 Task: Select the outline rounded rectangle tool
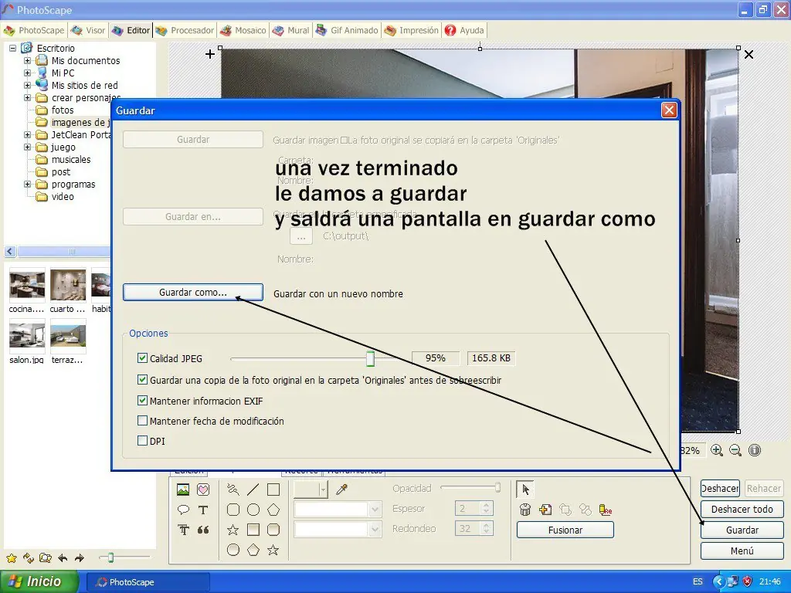point(233,510)
